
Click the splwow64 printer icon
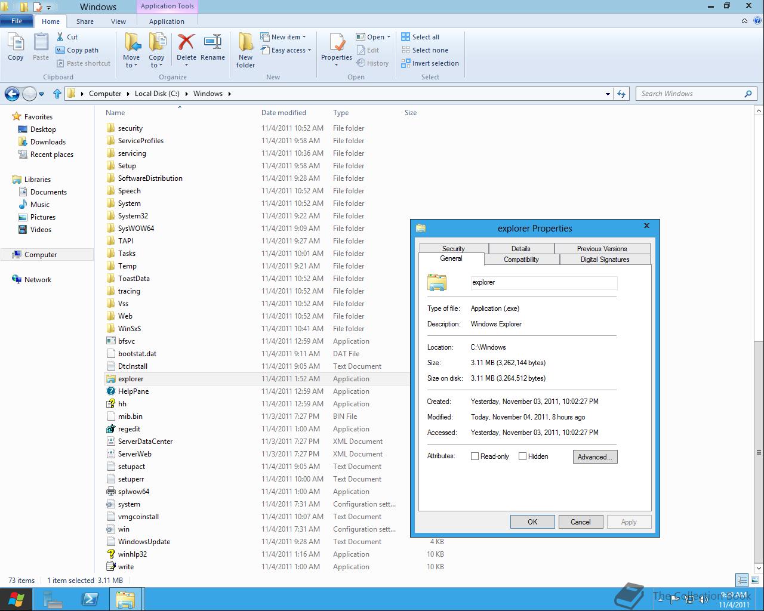[x=110, y=492]
